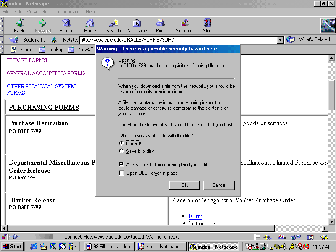Click the Start button on taskbar
336x252 pixels.
pyautogui.click(x=12, y=247)
